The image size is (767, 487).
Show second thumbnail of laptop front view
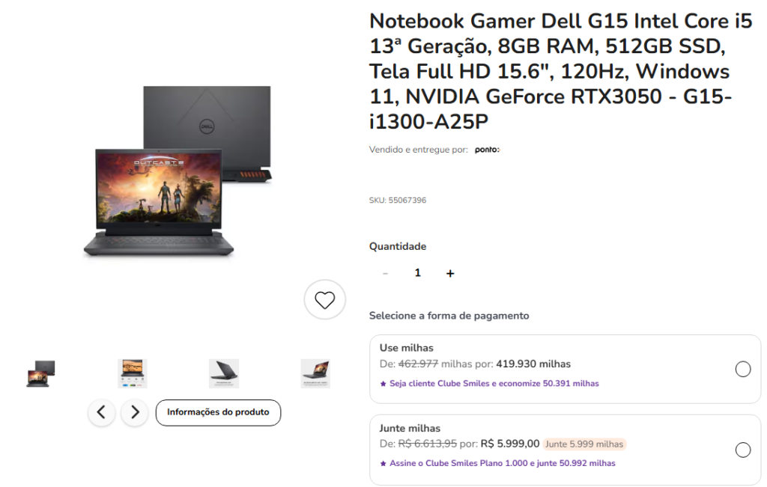pos(132,374)
